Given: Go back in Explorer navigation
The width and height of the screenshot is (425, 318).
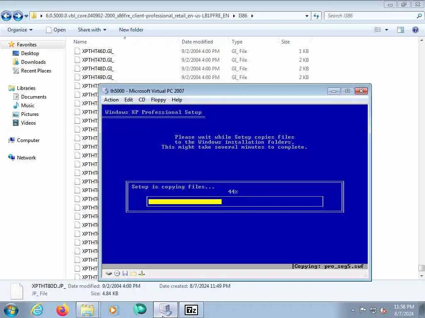Looking at the screenshot, I should point(7,16).
